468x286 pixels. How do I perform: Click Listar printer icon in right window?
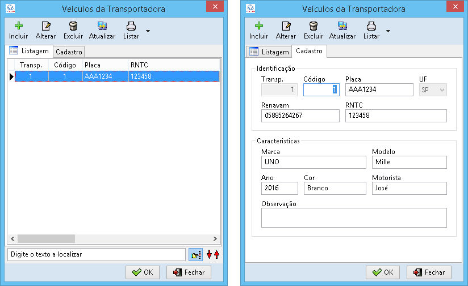pos(371,26)
